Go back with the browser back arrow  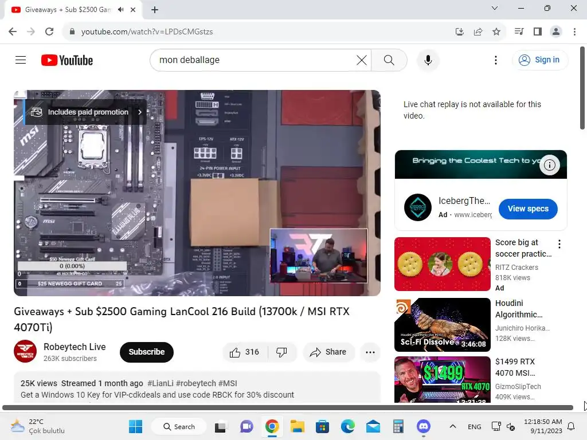(x=13, y=32)
